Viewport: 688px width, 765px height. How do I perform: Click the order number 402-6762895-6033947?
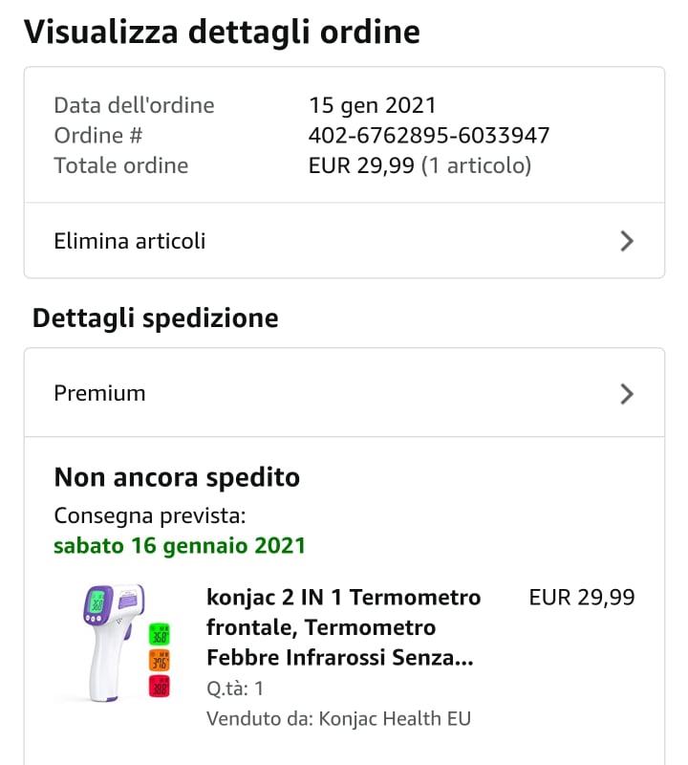[x=429, y=136]
